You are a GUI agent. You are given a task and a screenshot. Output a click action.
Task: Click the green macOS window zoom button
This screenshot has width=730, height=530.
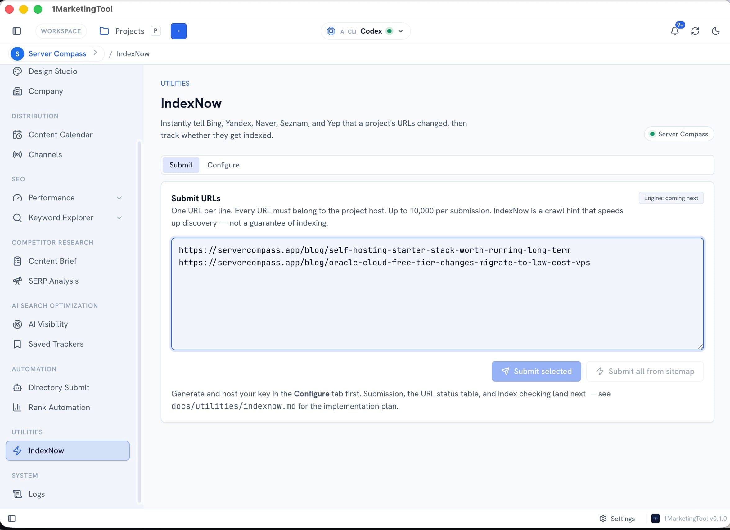point(38,9)
